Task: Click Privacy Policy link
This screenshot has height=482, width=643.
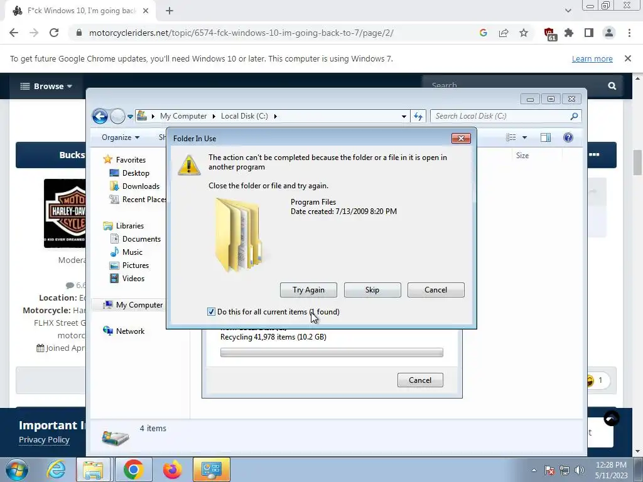Action: click(x=44, y=439)
